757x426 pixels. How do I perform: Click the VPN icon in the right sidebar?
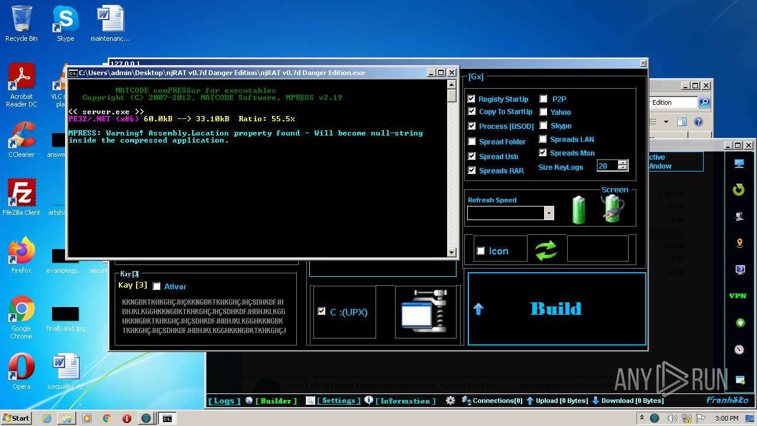pos(738,296)
